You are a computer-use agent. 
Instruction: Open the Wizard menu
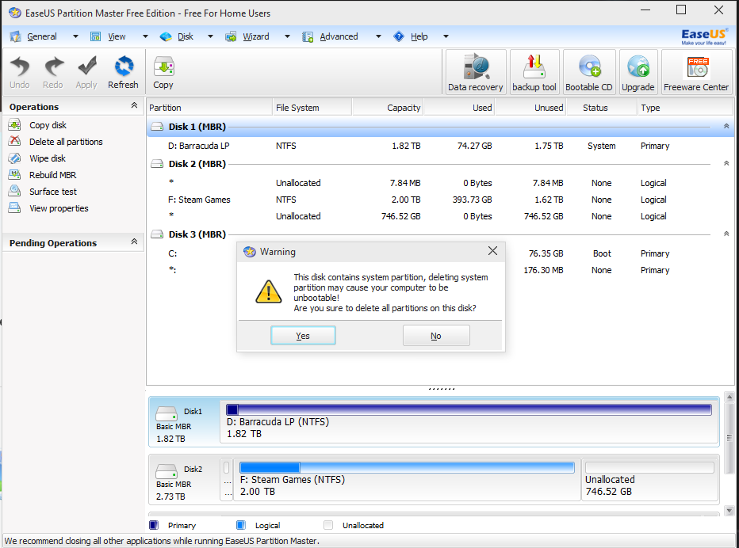coord(256,36)
